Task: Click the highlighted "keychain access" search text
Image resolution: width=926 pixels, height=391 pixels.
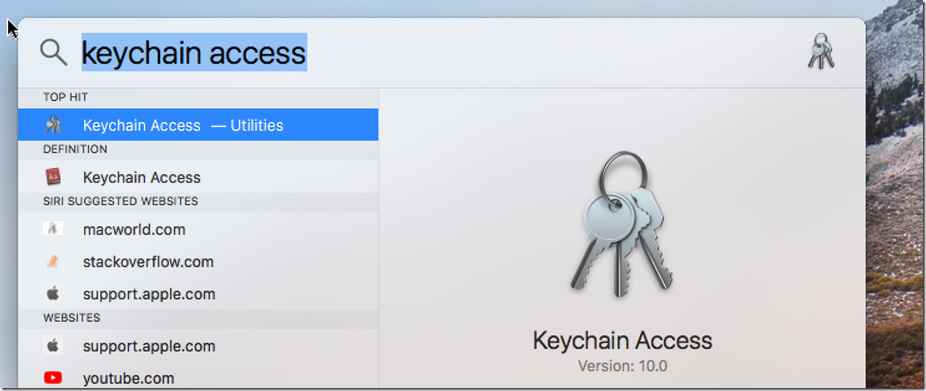Action: pyautogui.click(x=194, y=53)
